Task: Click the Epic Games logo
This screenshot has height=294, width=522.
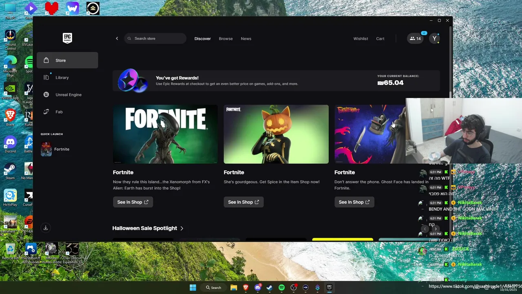Action: 67,38
